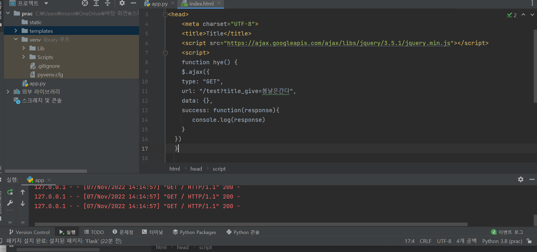Click the project panel horizontal scrollbar
Image resolution: width=537 pixels, height=252 pixels.
click(46, 171)
